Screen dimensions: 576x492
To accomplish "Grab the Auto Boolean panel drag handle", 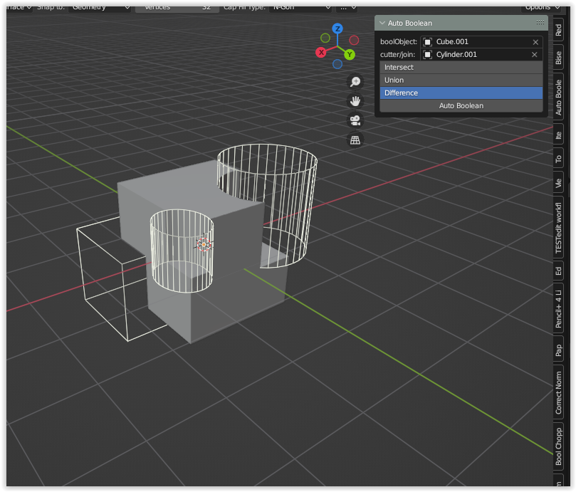I will coord(540,23).
